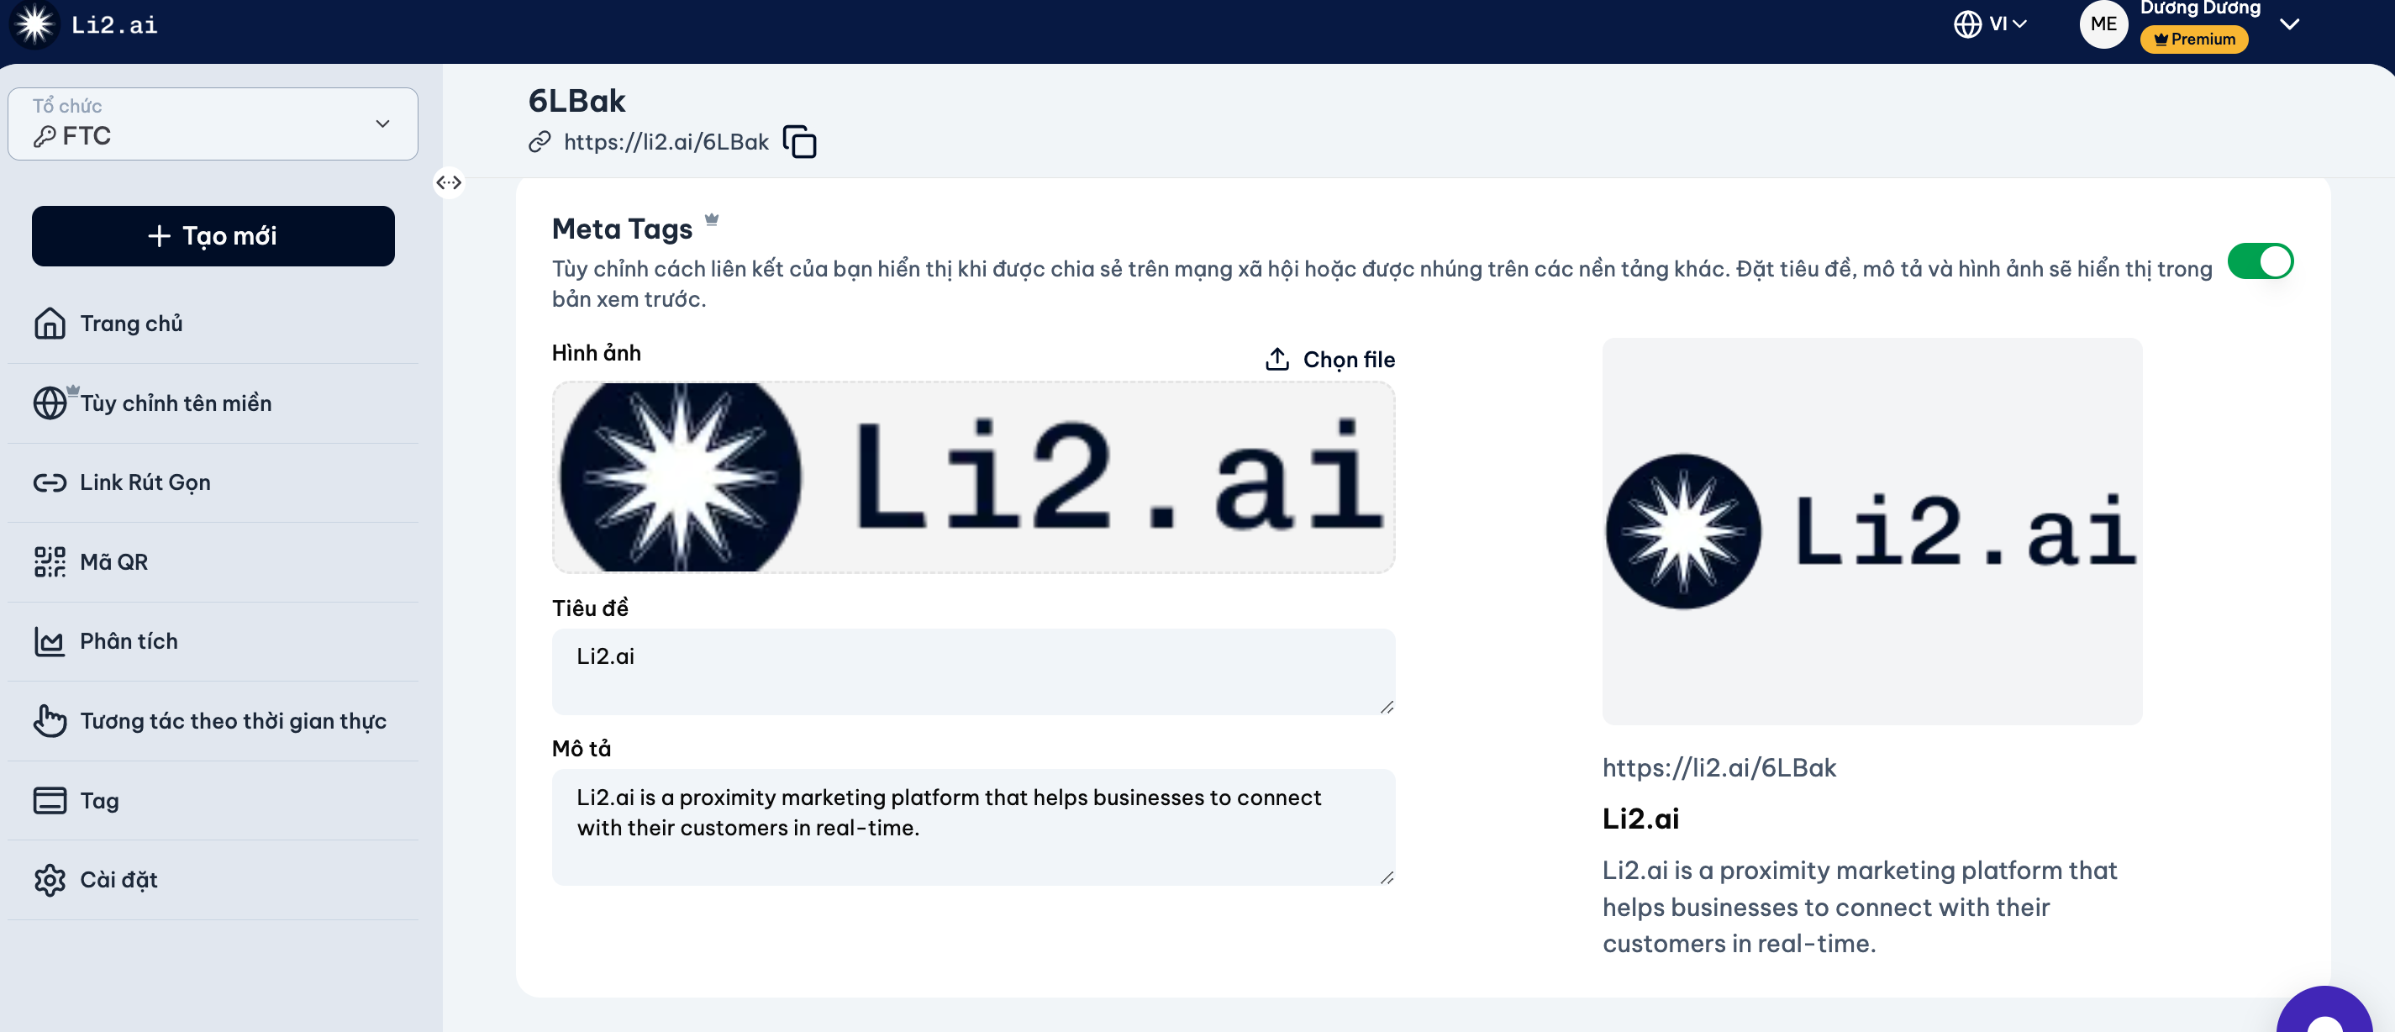
Task: Open the Phân tích panel
Action: pos(128,640)
